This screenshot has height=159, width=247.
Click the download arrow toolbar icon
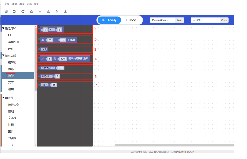point(65,11)
